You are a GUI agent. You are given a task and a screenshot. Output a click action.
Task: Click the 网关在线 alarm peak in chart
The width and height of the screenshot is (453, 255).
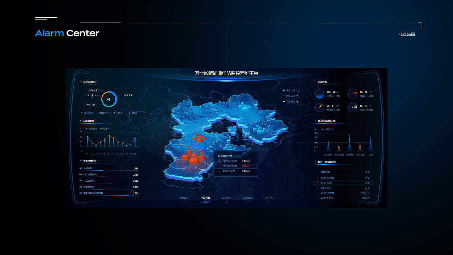(328, 146)
